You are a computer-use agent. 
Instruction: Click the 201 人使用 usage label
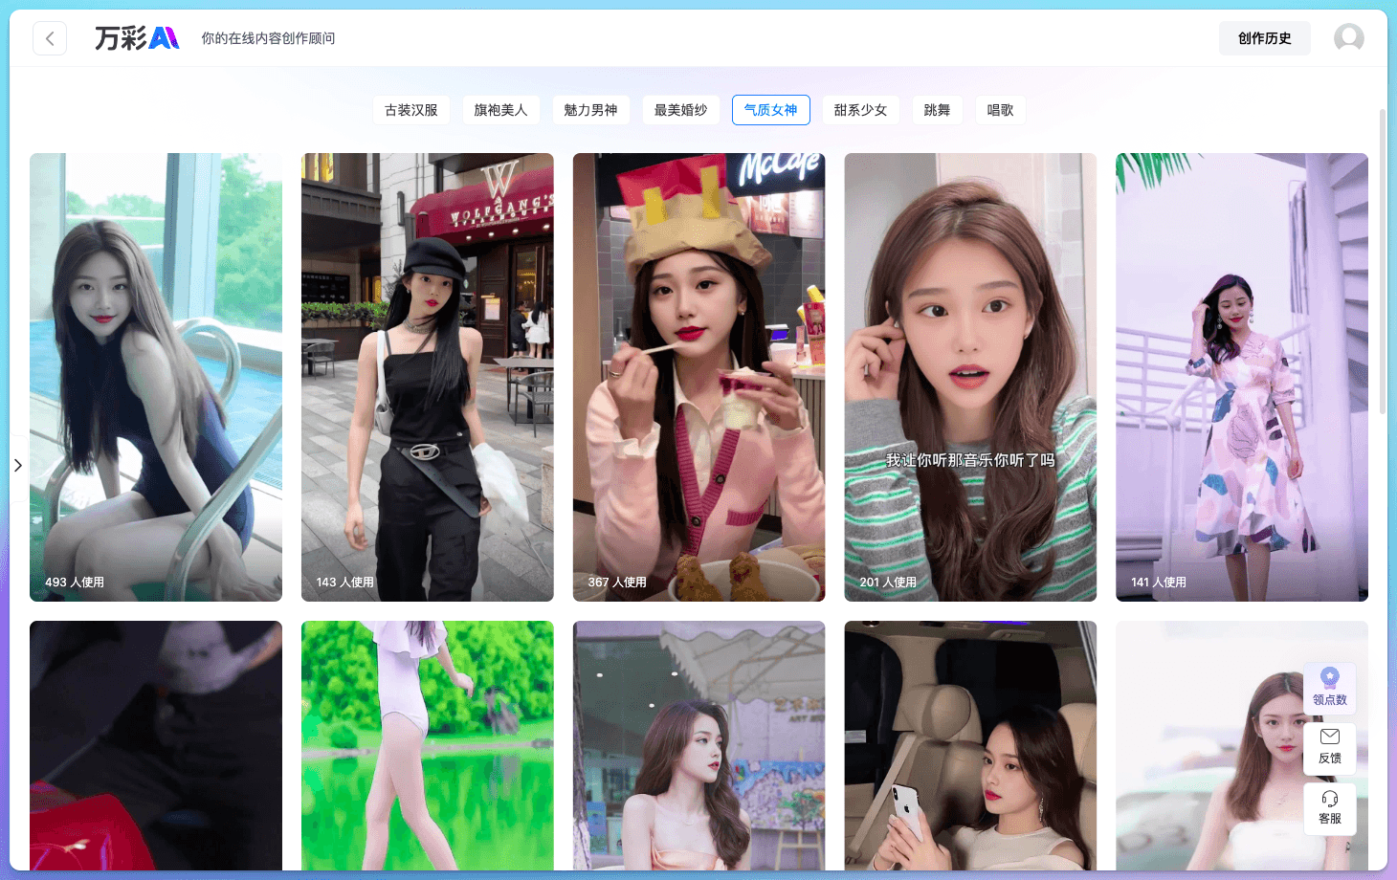point(888,582)
